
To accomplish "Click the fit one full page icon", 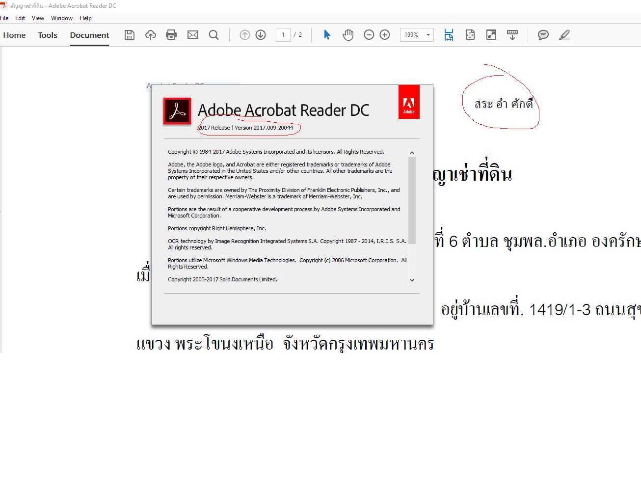I will click(470, 35).
